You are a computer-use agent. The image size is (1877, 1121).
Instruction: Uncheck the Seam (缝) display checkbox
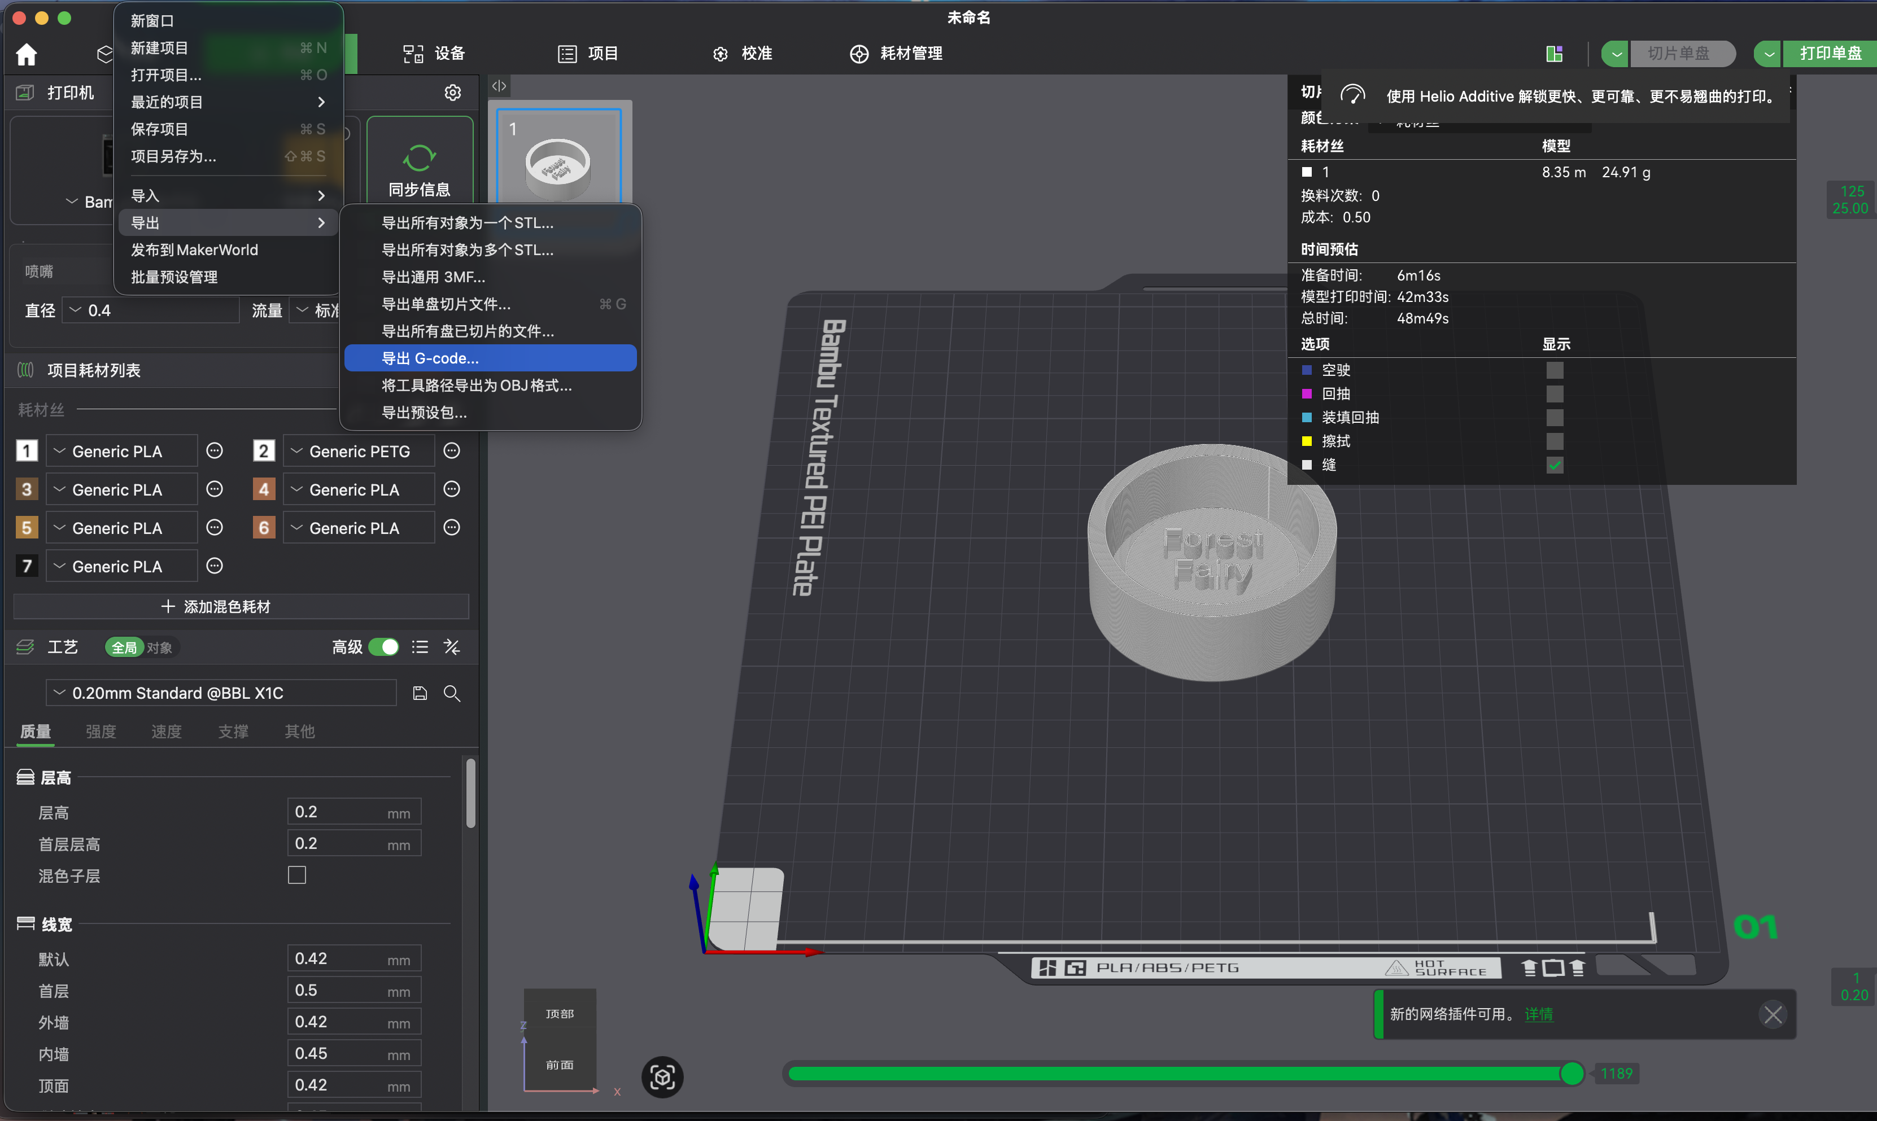coord(1555,465)
